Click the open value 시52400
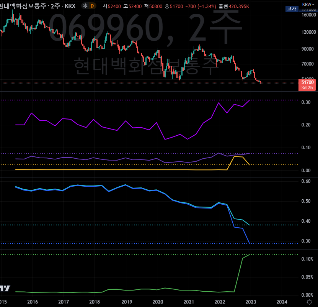Image resolution: width=318 pixels, height=307 pixels. pyautogui.click(x=111, y=6)
